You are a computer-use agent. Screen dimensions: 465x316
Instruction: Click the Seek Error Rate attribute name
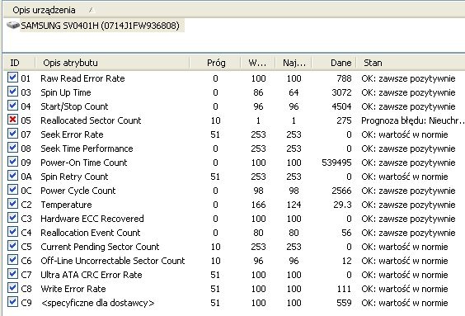[72, 134]
